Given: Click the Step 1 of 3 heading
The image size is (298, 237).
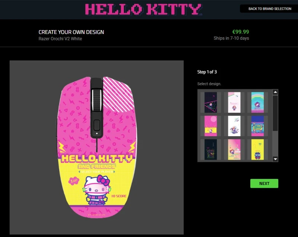Looking at the screenshot, I should tap(206, 72).
